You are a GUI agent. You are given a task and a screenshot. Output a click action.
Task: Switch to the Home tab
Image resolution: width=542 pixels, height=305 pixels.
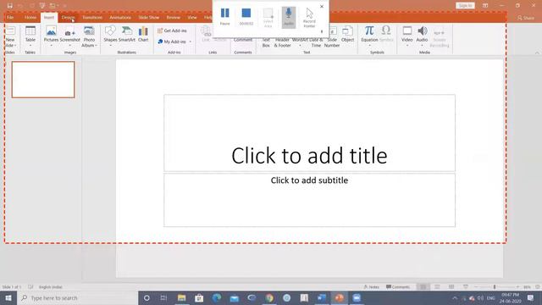pyautogui.click(x=30, y=17)
